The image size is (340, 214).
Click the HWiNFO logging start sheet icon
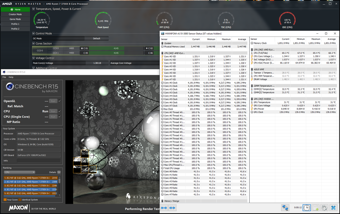316,208
